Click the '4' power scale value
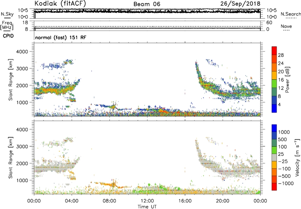The image size is (301, 209). click(x=279, y=105)
